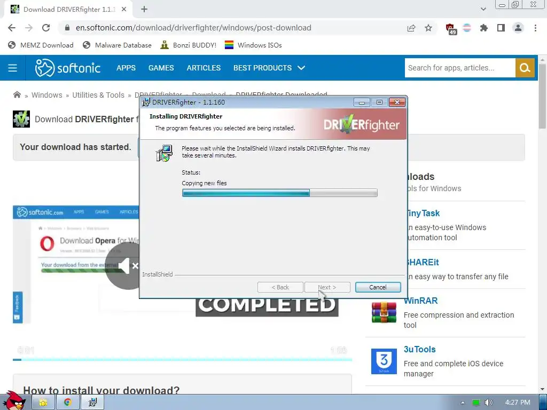The height and width of the screenshot is (410, 547).
Task: Click the striped circle extension icon
Action: [467, 28]
